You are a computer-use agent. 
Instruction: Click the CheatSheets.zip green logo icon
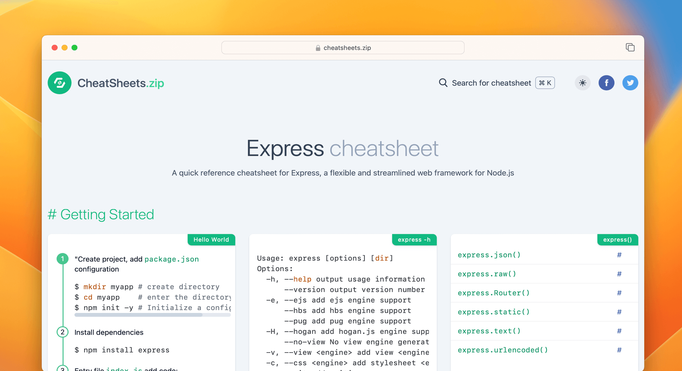tap(59, 83)
